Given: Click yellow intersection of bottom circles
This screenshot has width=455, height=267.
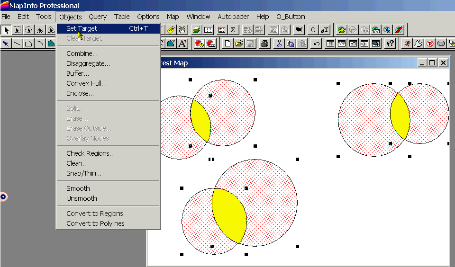Looking at the screenshot, I should click(228, 215).
